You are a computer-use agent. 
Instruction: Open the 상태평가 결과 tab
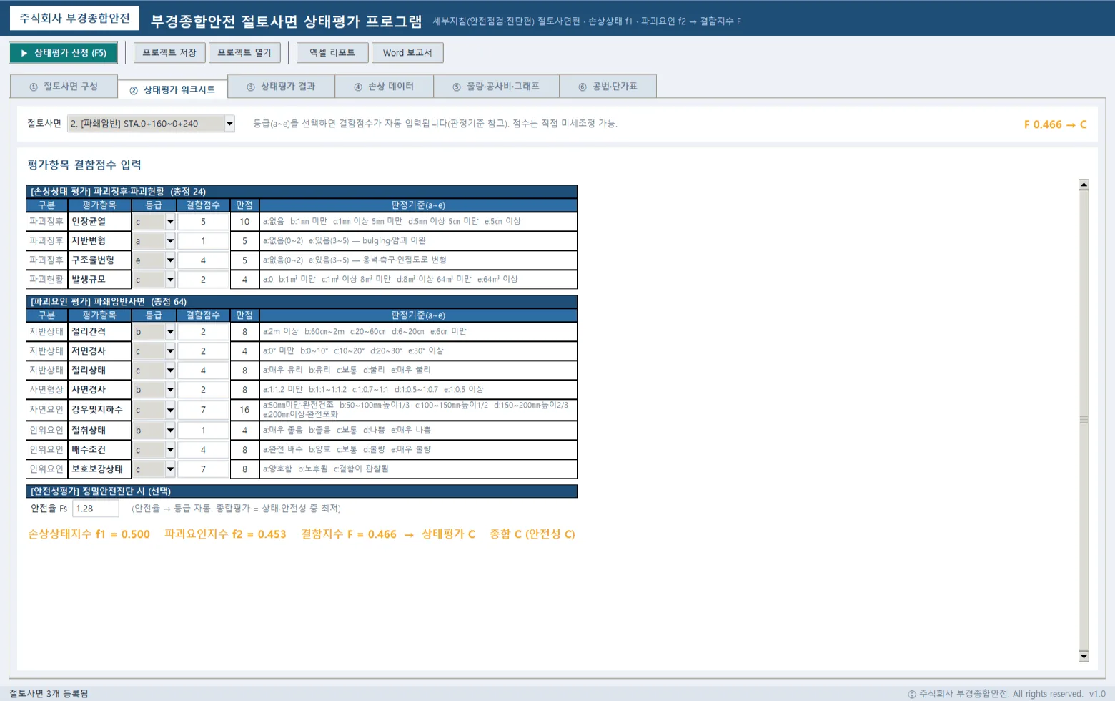click(281, 87)
